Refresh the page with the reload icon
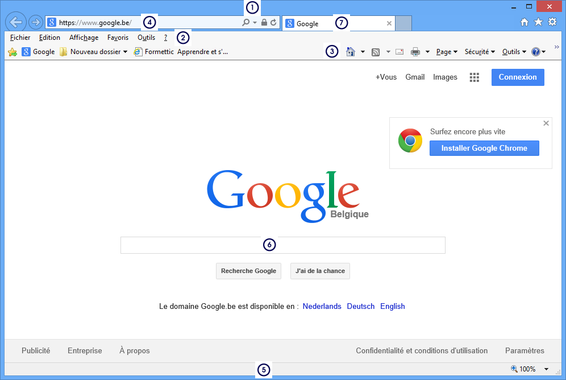 pos(273,22)
